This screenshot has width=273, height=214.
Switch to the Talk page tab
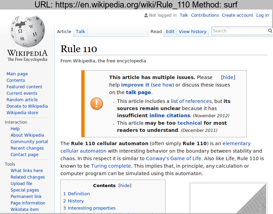point(80,31)
